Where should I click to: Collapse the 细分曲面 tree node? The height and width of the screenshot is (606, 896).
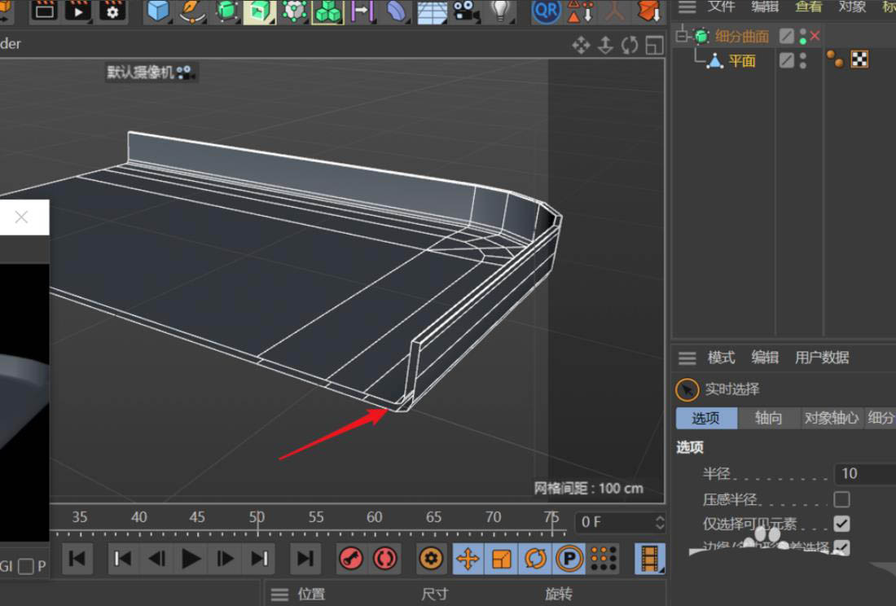(681, 36)
